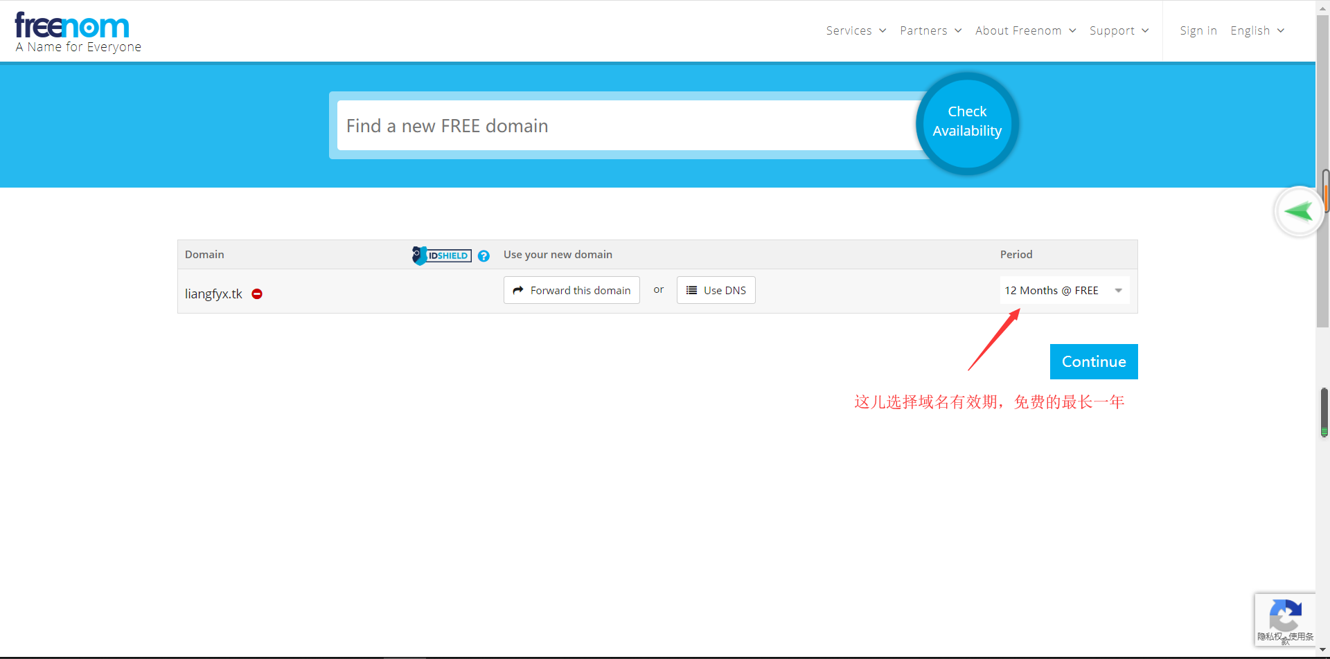1330x659 pixels.
Task: Click the IDSHIELD badge icon
Action: (442, 255)
